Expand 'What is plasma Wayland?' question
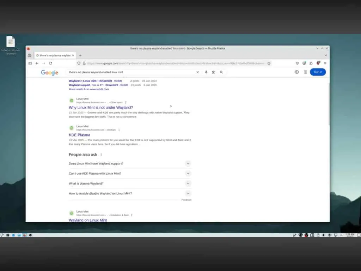Screen dimensions: 361x271 pyautogui.click(x=130, y=183)
